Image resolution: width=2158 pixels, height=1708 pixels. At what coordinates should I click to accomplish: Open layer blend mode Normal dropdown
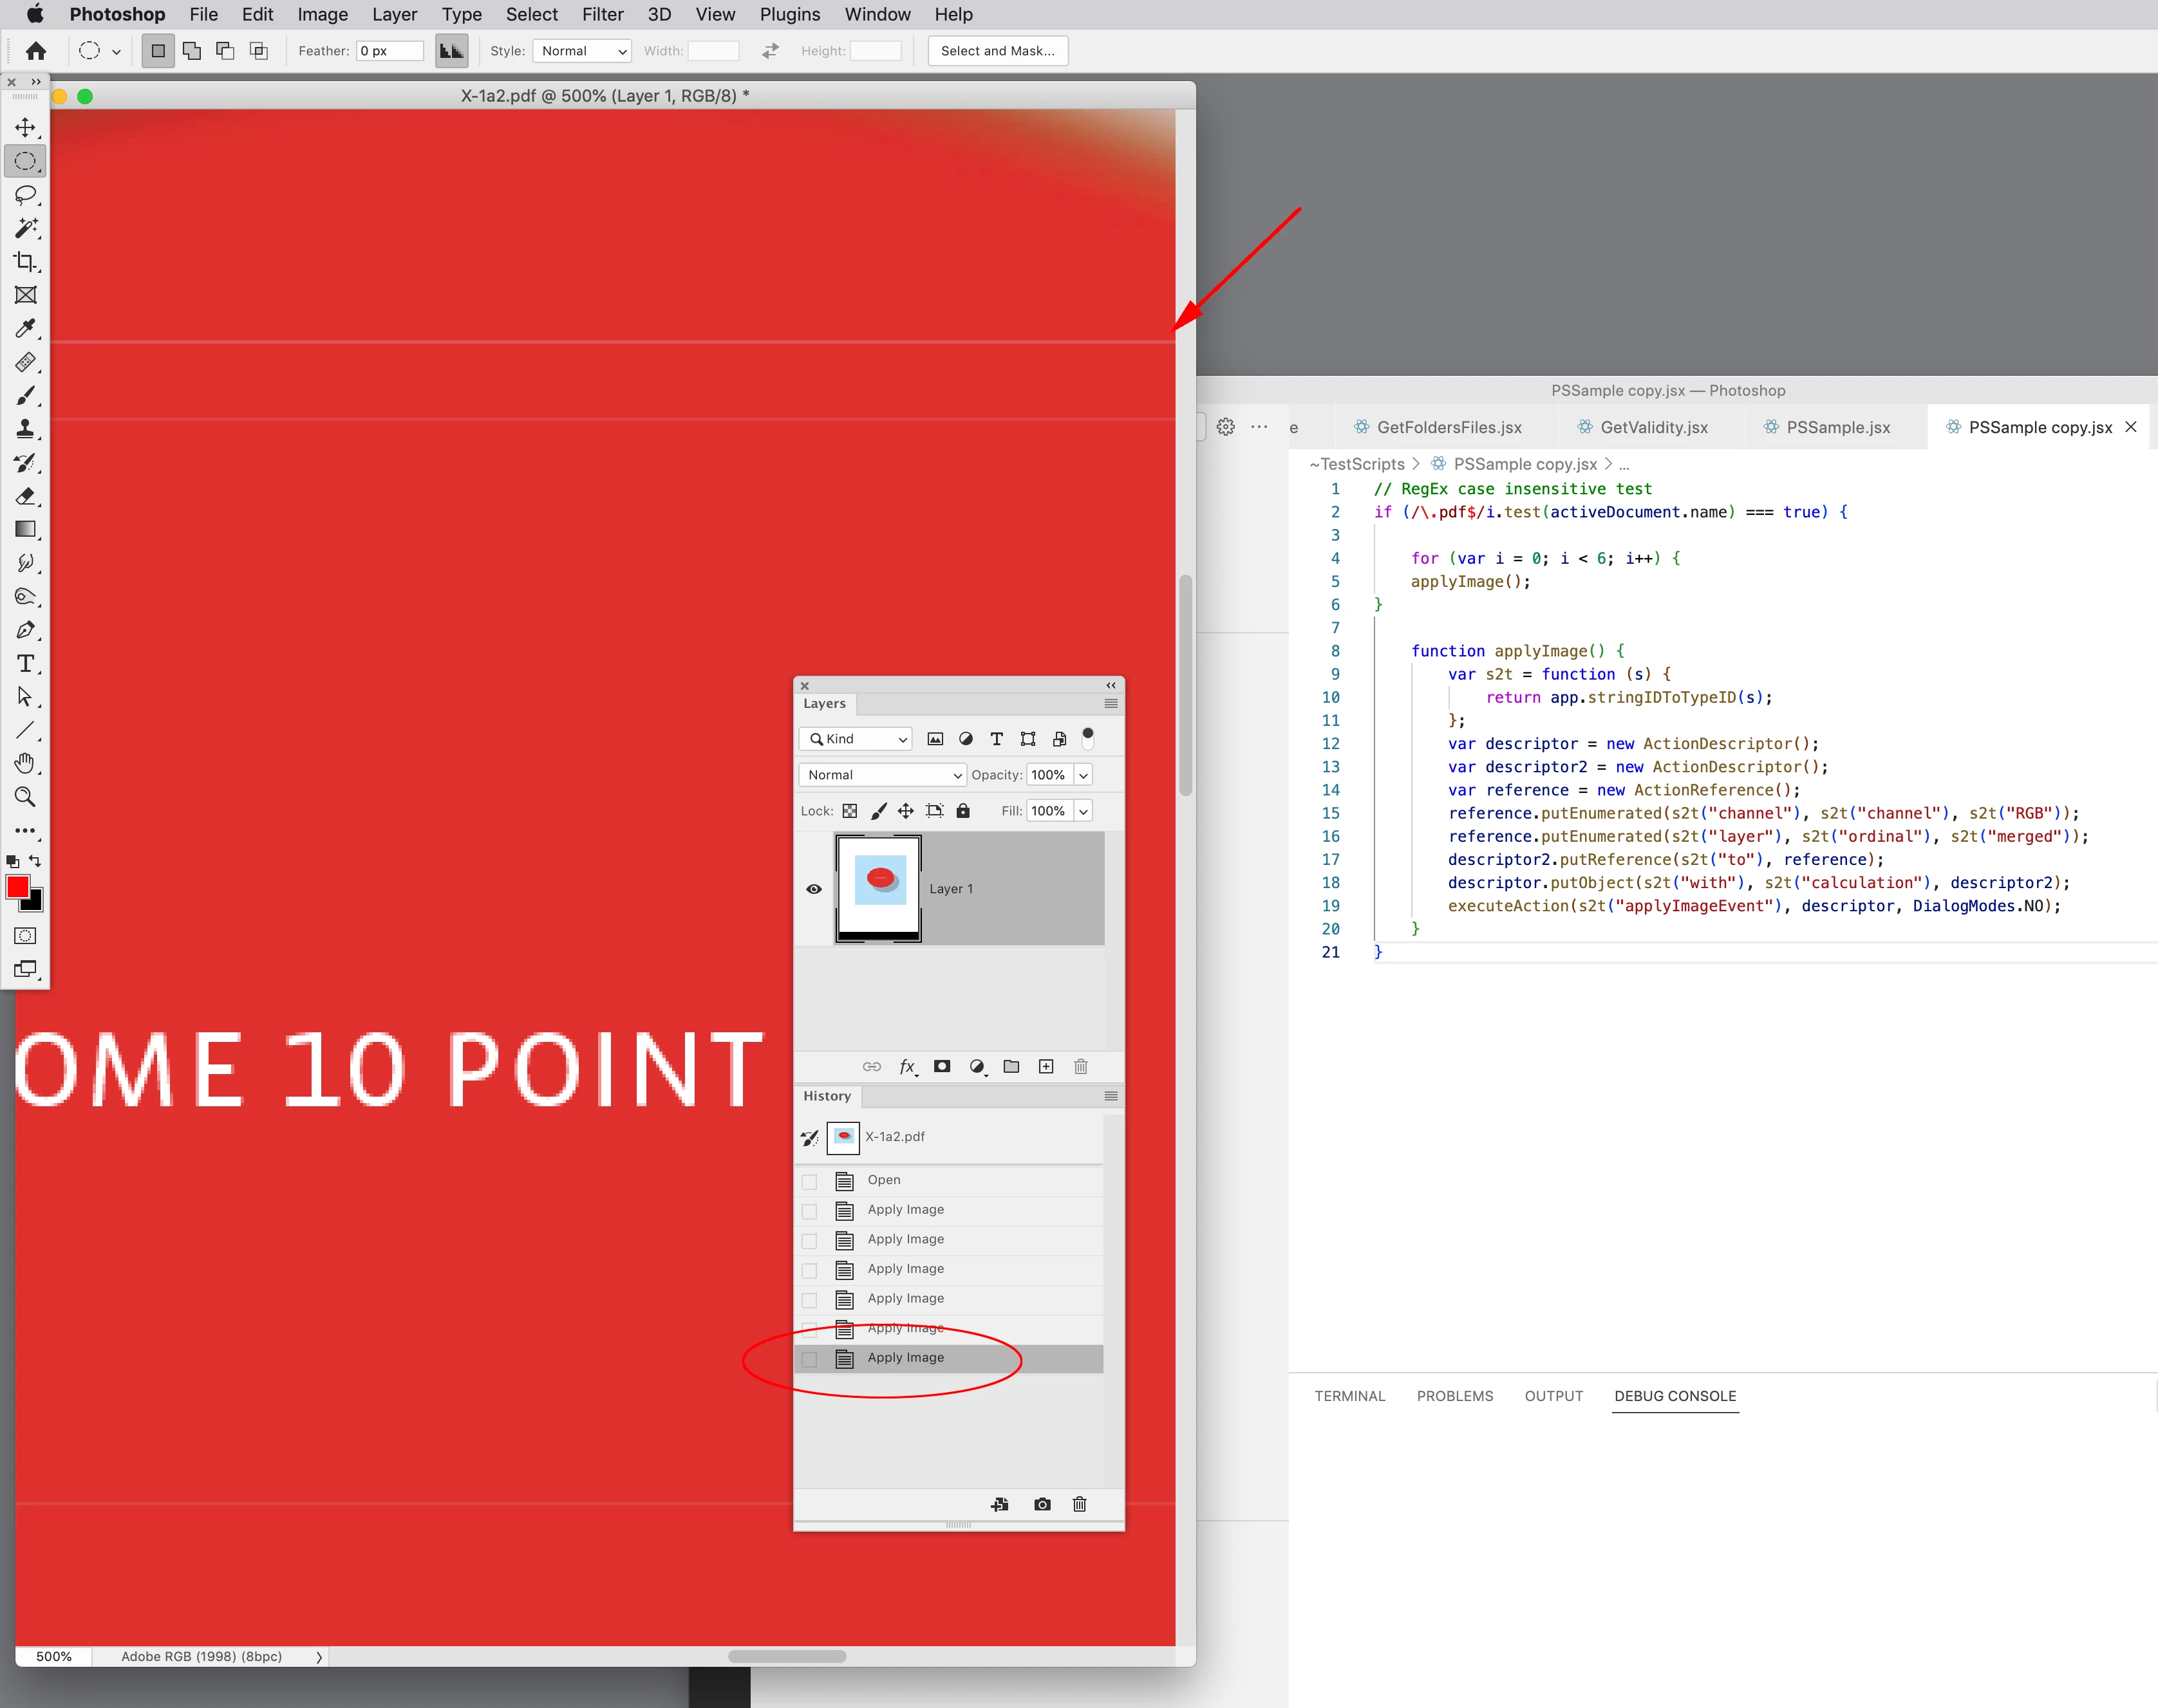[x=883, y=775]
